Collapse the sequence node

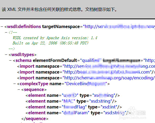[x=19, y=89]
